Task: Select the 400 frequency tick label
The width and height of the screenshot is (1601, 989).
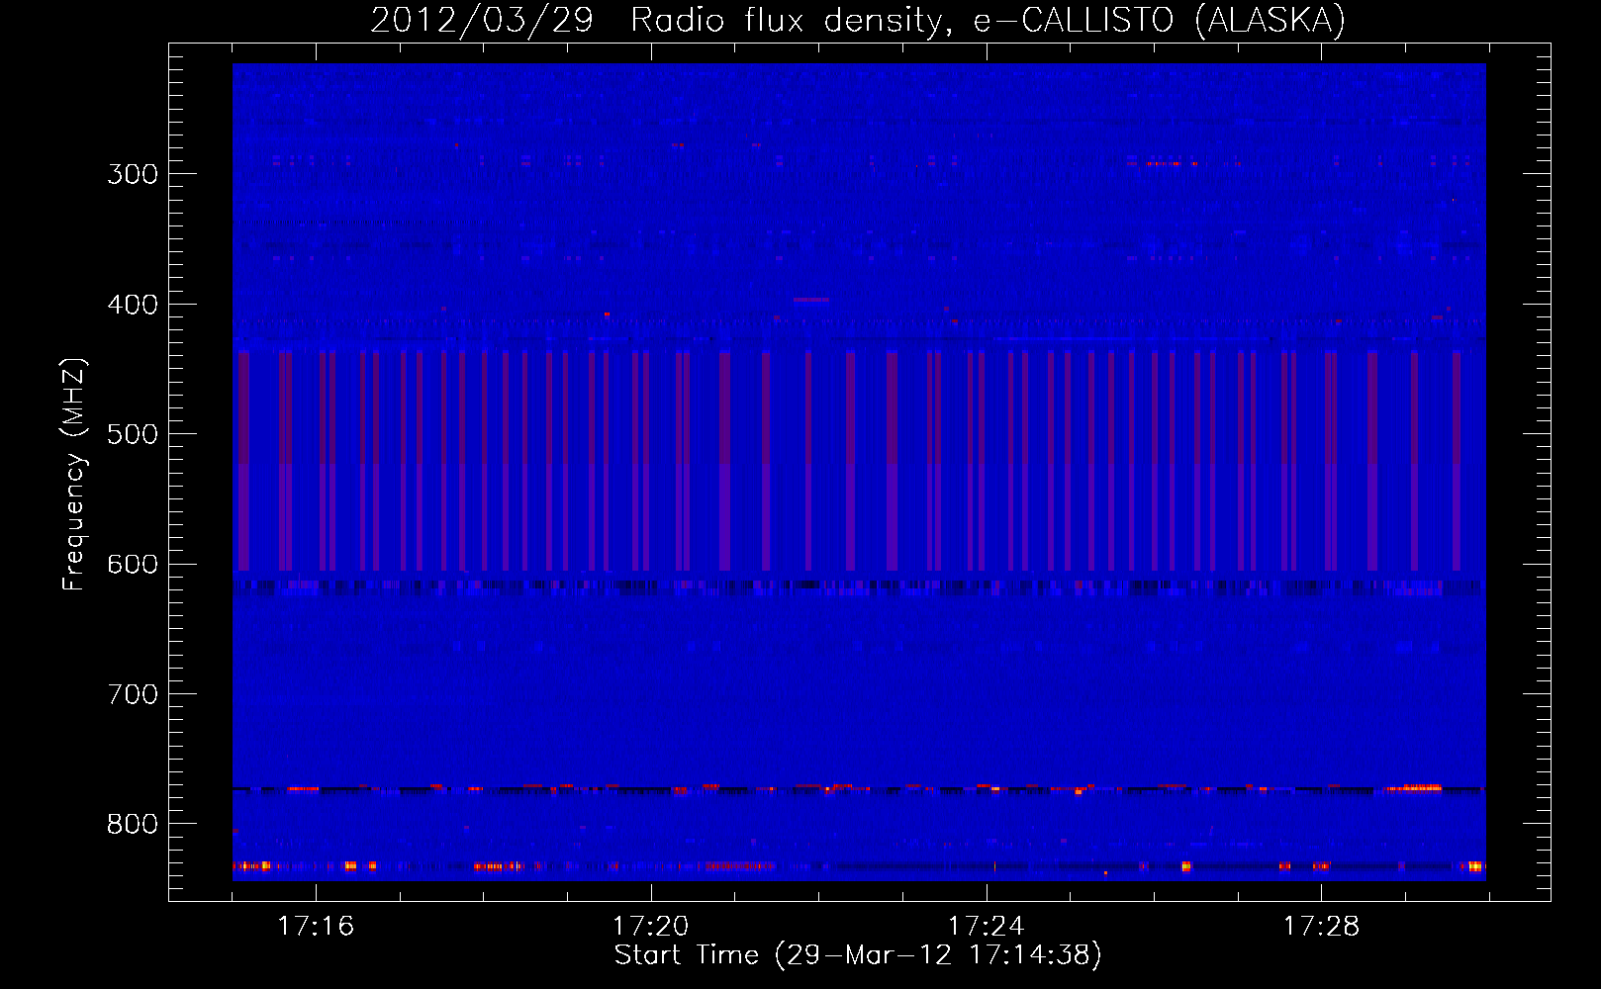Action: [x=133, y=305]
